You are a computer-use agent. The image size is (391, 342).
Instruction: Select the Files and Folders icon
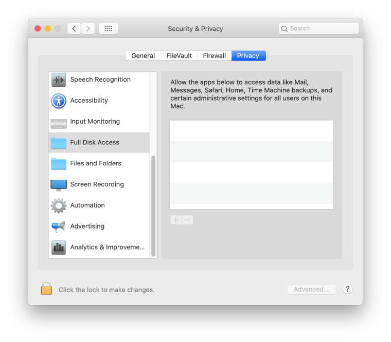click(x=59, y=164)
